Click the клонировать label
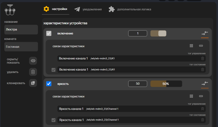Viewport: 218px width, 127px height. [x=16, y=83]
